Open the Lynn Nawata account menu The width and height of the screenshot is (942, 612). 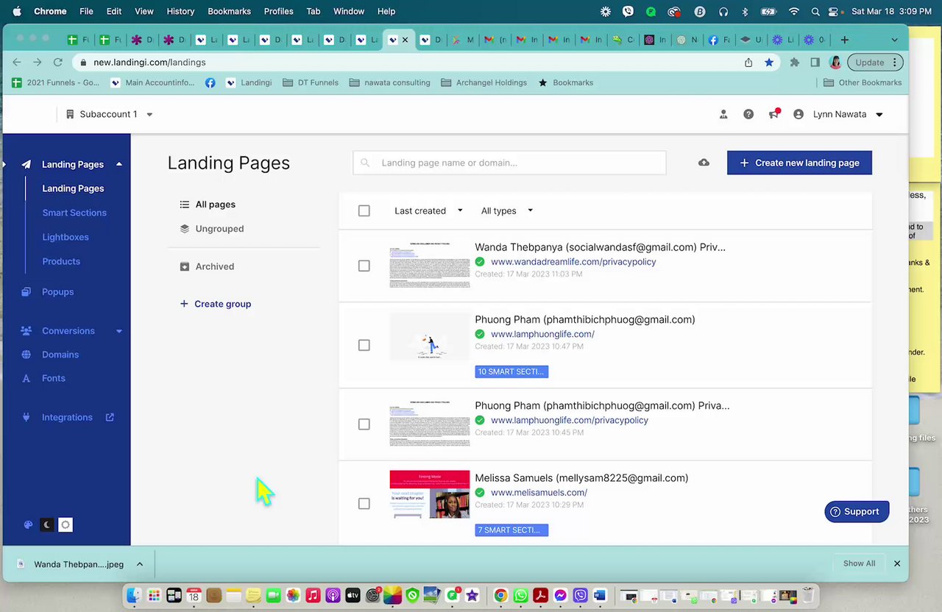click(x=838, y=114)
